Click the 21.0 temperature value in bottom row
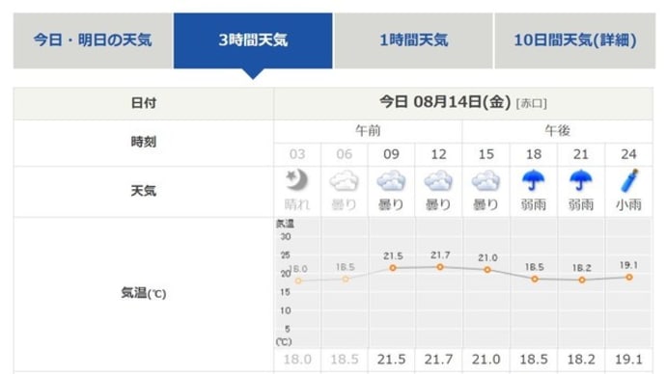Screen dimensions: 666x374 tap(486, 360)
